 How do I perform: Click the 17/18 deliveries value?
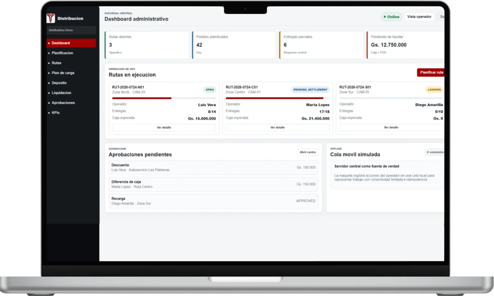click(x=324, y=112)
